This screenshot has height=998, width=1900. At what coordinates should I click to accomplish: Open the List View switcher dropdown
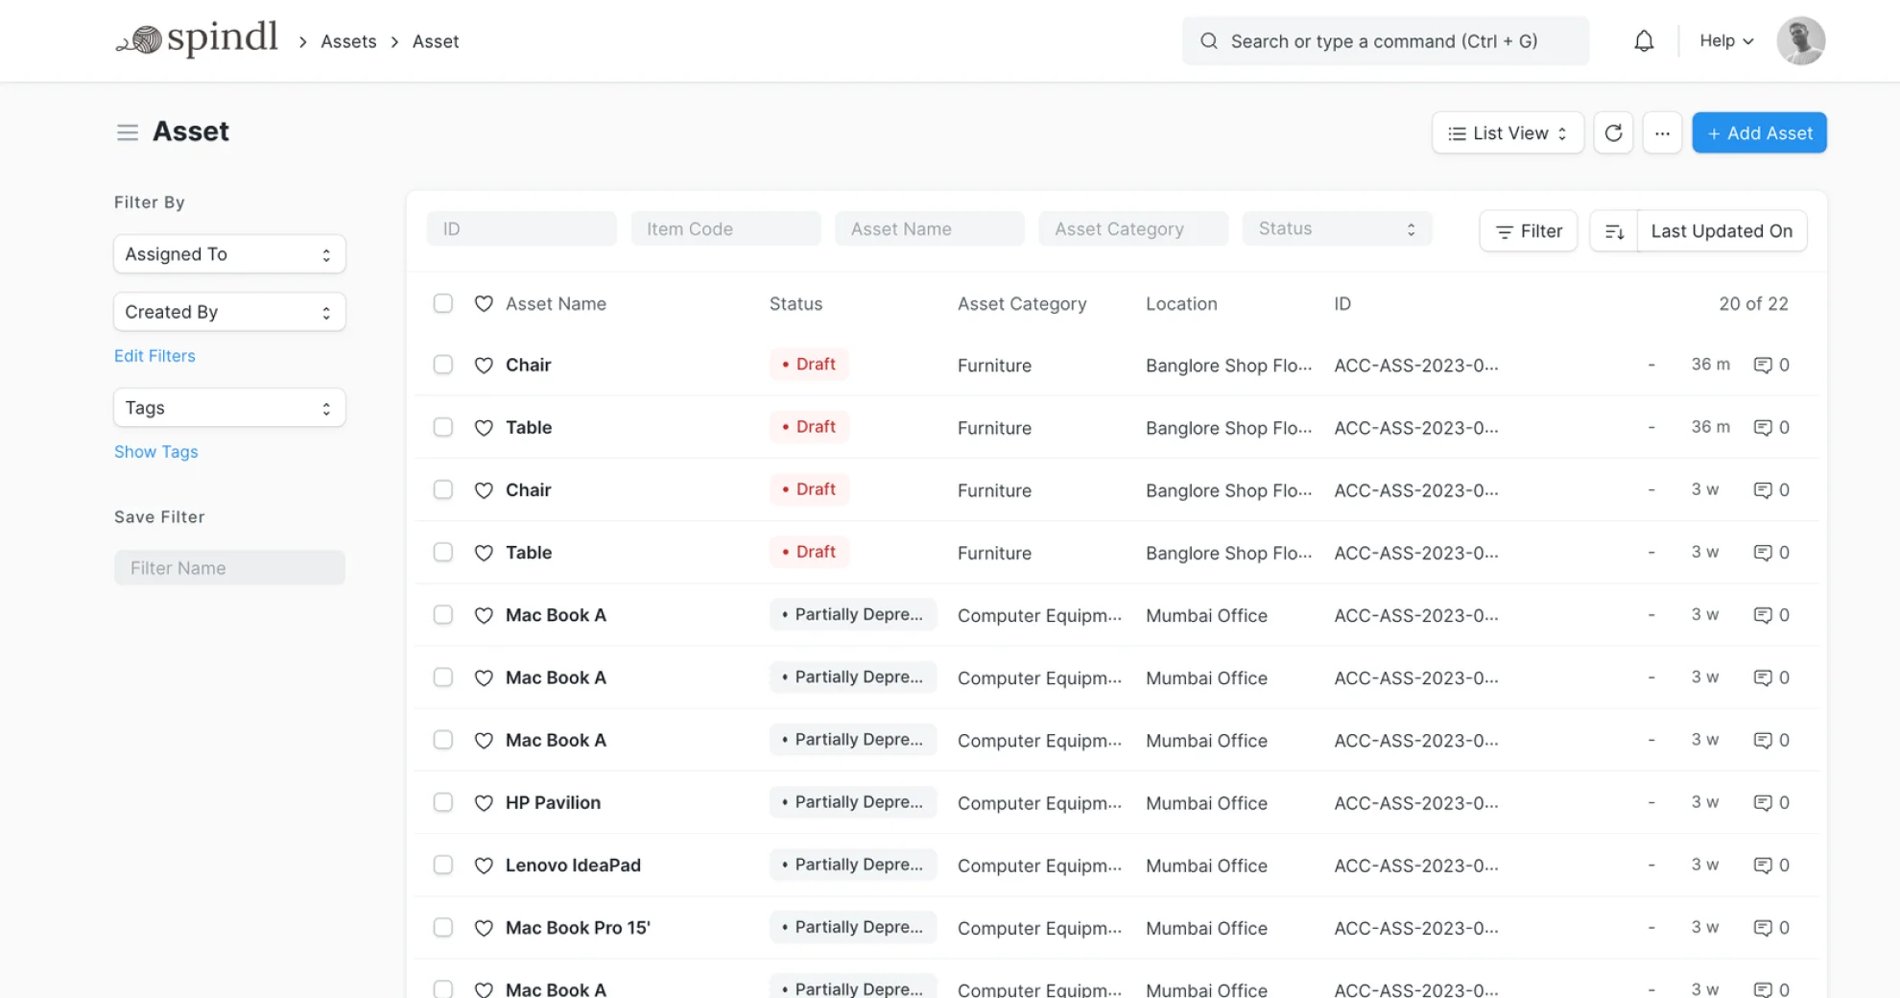(x=1507, y=133)
